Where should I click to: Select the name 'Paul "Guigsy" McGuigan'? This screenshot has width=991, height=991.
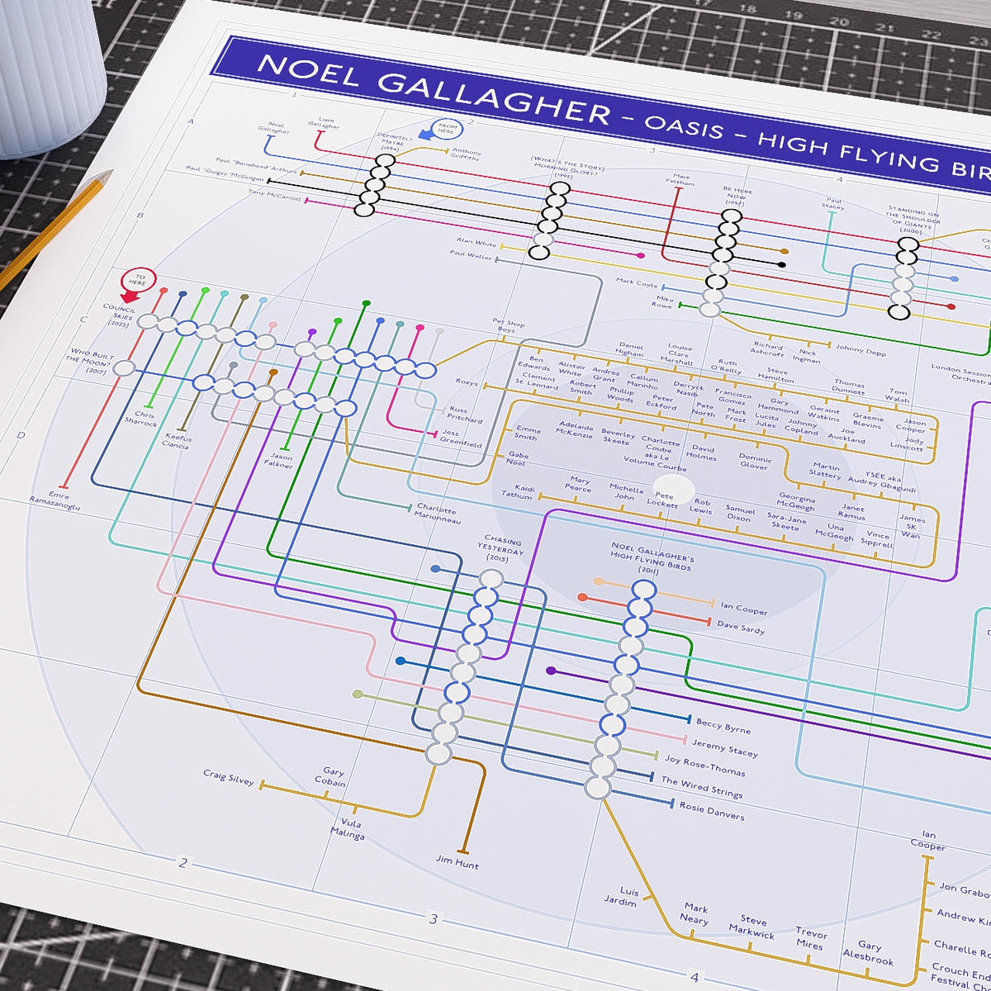(225, 173)
